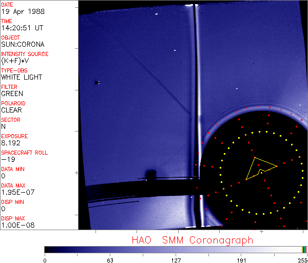Click the 255 tick label under the color bar
308x263 pixels.
[x=301, y=260]
